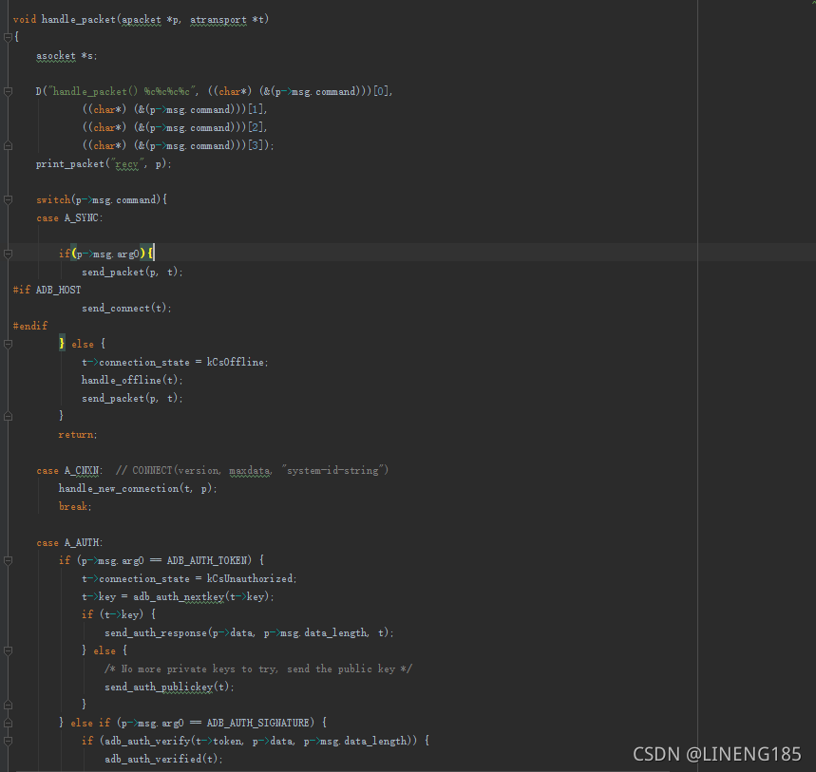Click fold end marker on line ending [3]);
The width and height of the screenshot is (816, 772).
[x=8, y=145]
